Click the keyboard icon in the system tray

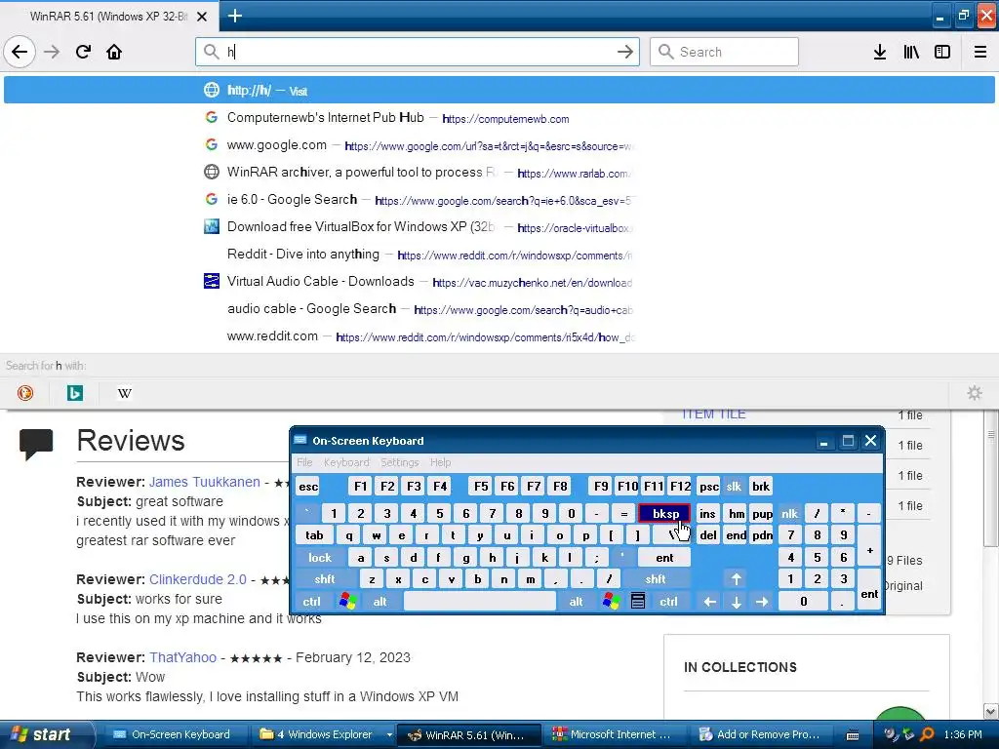coord(853,735)
